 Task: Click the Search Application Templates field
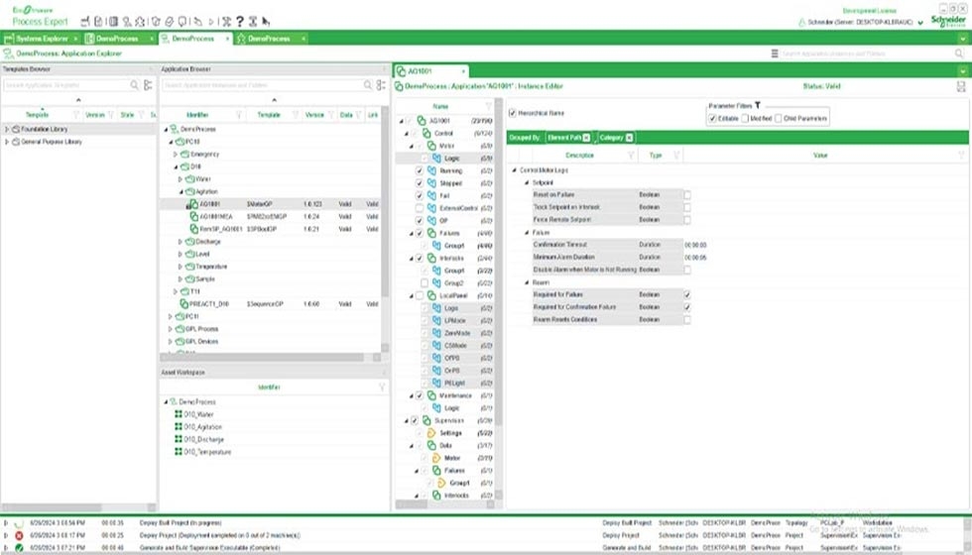65,86
